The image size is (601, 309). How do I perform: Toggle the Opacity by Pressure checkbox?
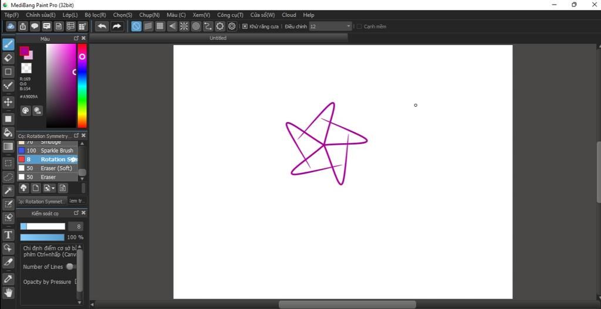(x=76, y=282)
